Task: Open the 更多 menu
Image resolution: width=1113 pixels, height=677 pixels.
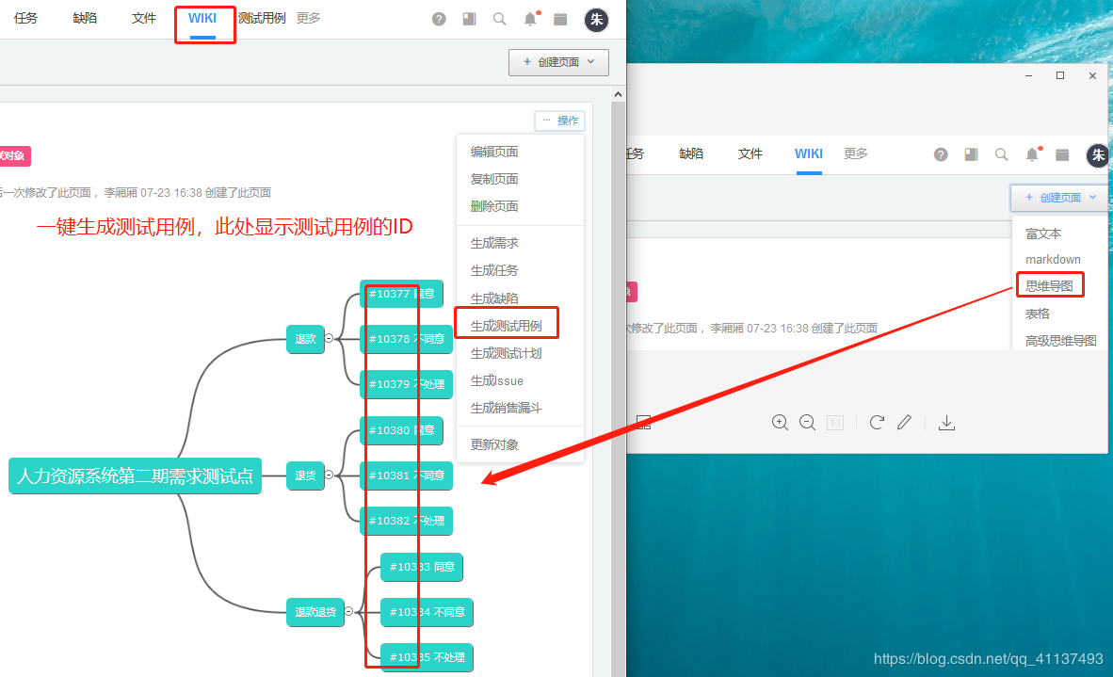Action: pos(308,18)
